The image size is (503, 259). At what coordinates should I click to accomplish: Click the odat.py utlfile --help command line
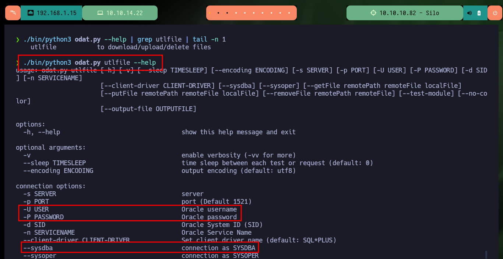coord(89,63)
